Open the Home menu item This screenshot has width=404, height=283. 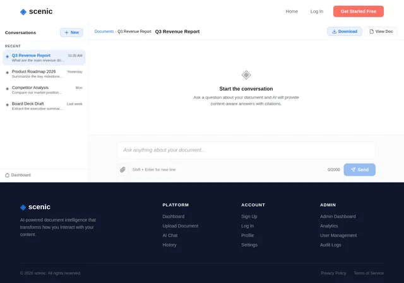(x=292, y=11)
